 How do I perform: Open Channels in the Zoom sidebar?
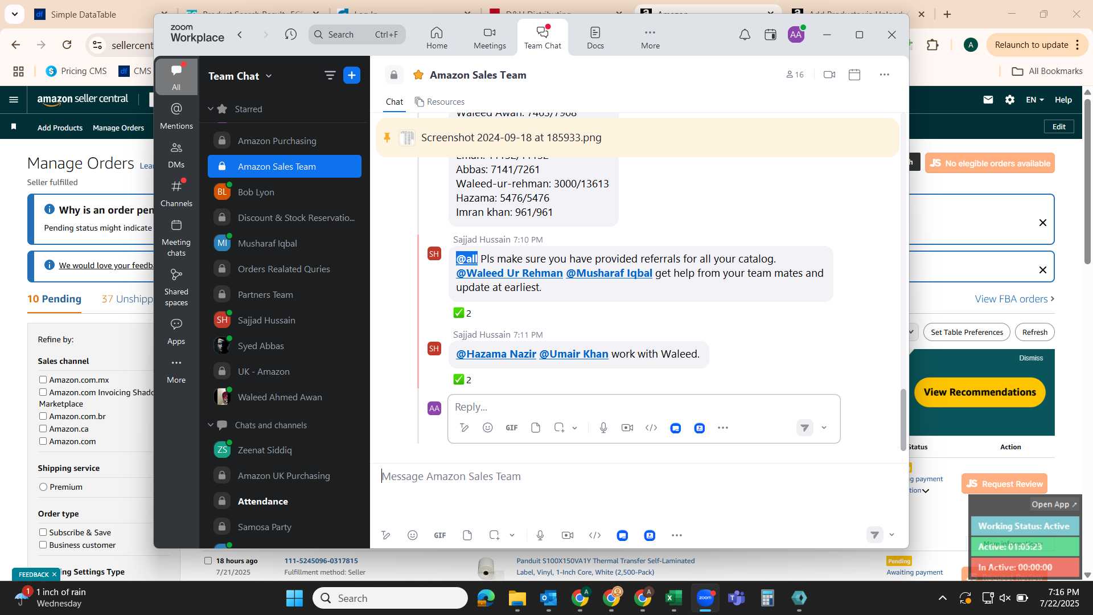[176, 194]
